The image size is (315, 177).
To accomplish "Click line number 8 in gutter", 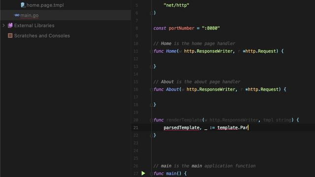I will 137,29.
